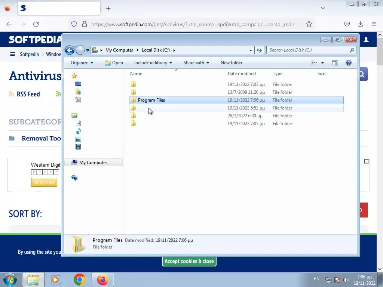The height and width of the screenshot is (287, 383).
Task: Open the recent pages dropdown beside forward arrow
Action: pyautogui.click(x=88, y=50)
